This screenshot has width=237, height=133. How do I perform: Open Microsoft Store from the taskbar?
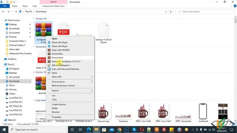point(104,130)
